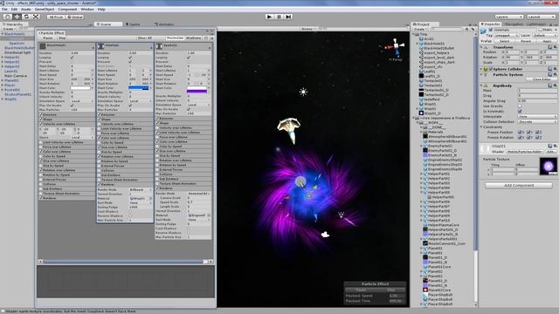Toggle Prewarm in the middle particle system
The image size is (559, 314).
(x=130, y=62)
